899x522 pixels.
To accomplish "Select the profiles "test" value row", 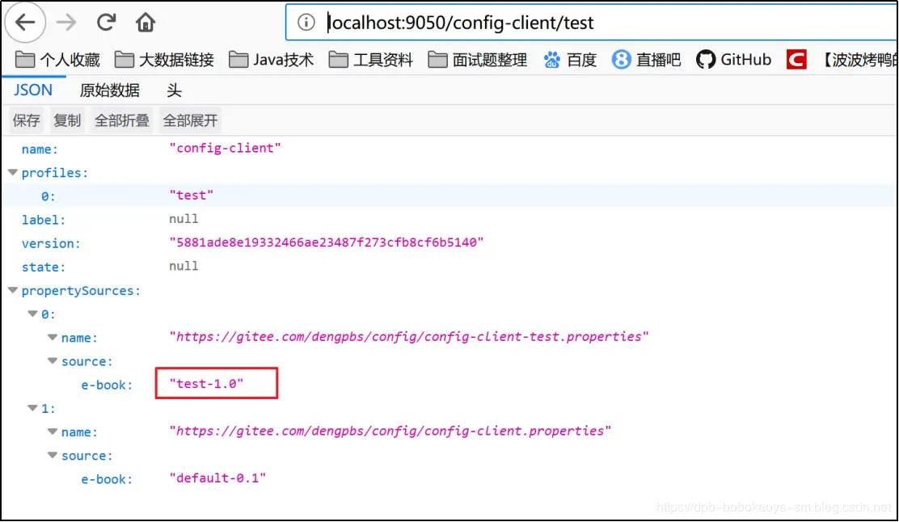I will click(x=449, y=196).
